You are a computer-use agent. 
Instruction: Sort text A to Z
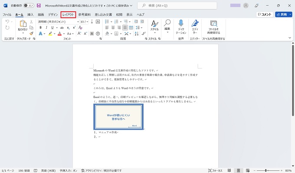(137, 33)
